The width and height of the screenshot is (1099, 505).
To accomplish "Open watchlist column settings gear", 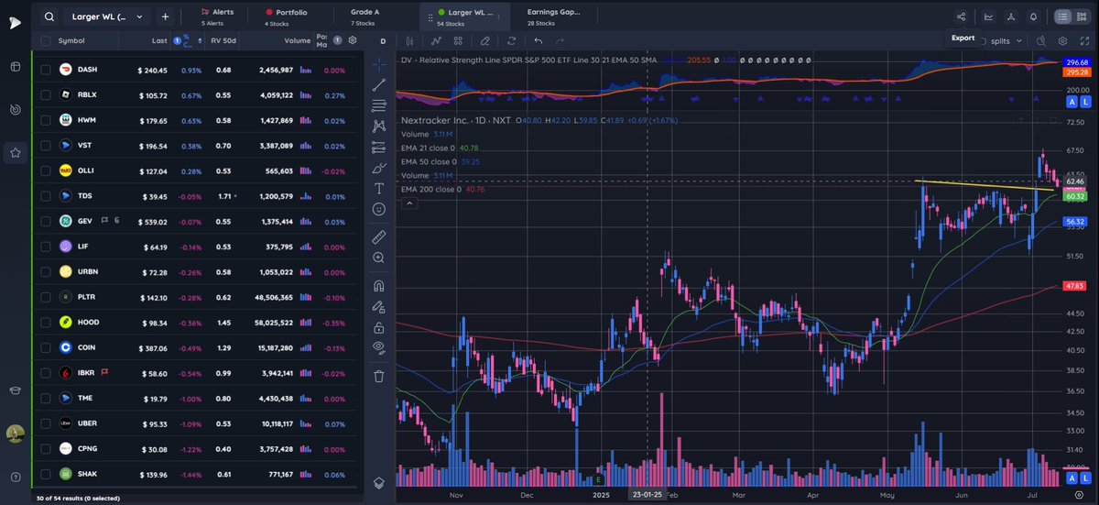I will 353,40.
